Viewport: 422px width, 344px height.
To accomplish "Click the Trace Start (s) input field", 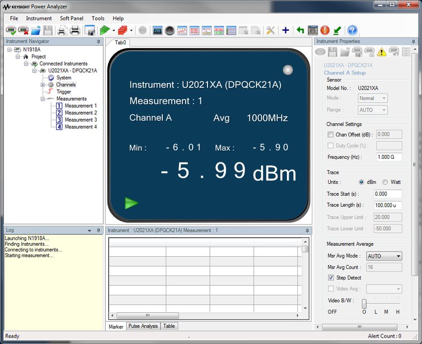I will point(388,194).
